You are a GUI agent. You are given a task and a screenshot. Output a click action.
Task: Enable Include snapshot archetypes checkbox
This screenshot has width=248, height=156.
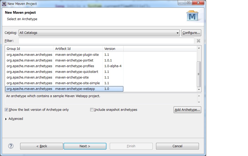[92, 110]
